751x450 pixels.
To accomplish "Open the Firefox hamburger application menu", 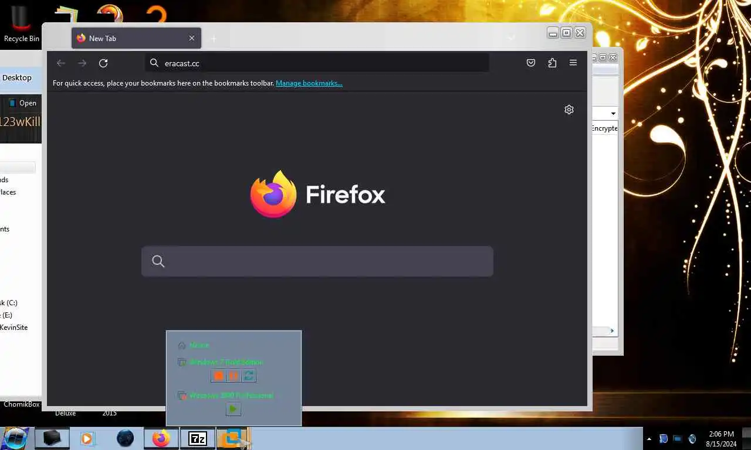I will [573, 63].
